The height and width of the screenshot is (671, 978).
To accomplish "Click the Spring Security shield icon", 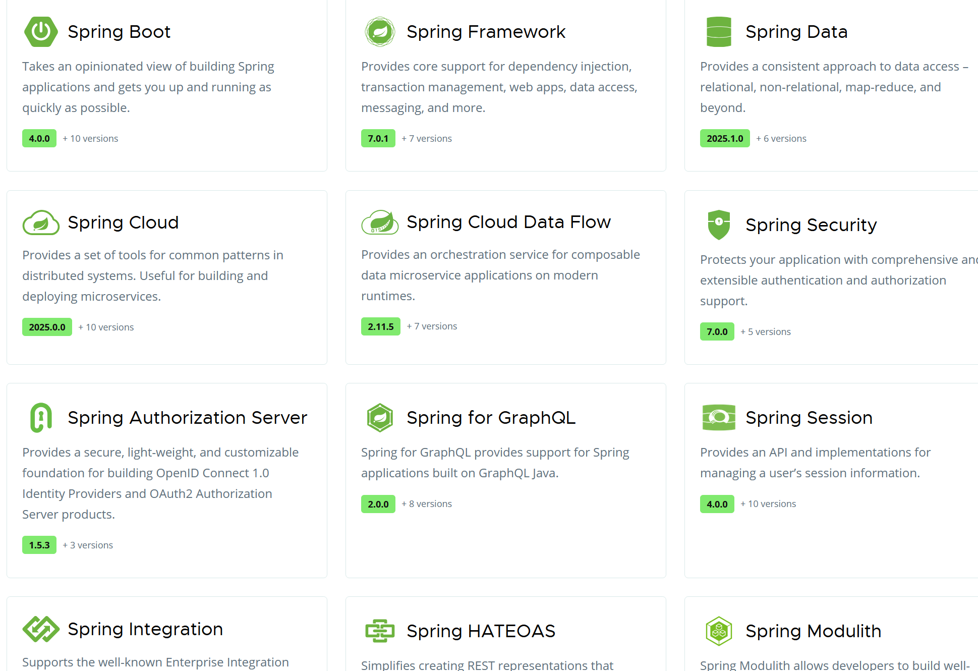I will pos(719,225).
